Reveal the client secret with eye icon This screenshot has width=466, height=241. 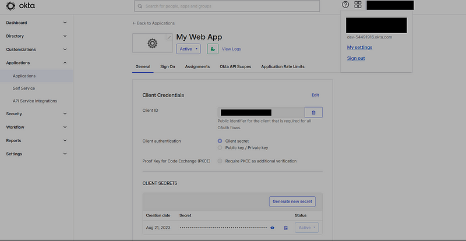pyautogui.click(x=272, y=228)
